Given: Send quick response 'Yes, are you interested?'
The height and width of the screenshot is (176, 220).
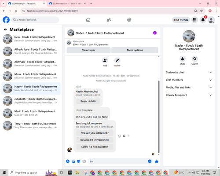Looking at the screenshot, I should coord(95,133).
